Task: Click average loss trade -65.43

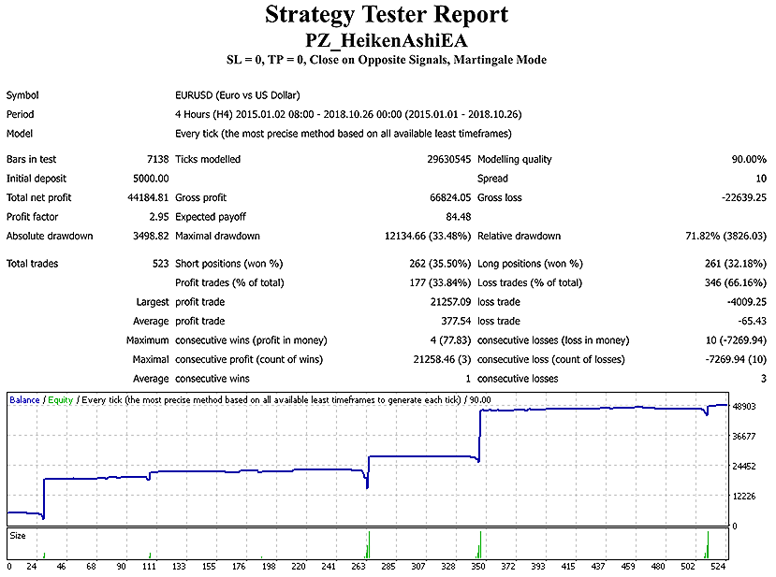Action: [x=753, y=322]
